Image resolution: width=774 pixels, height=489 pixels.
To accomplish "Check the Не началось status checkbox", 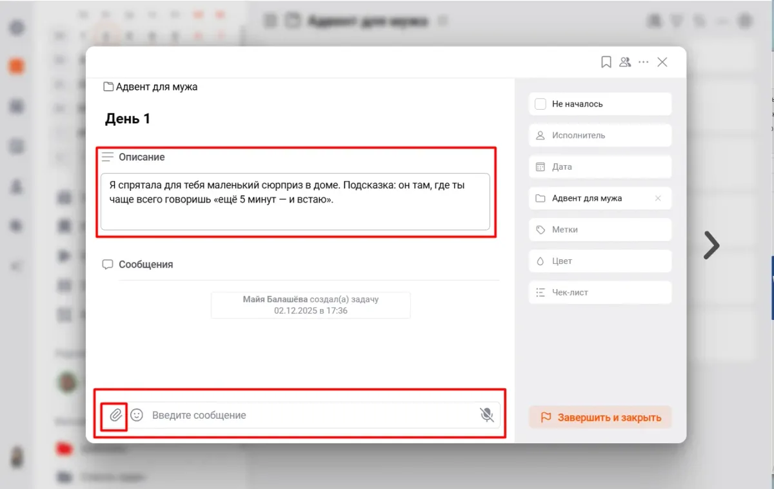I will coord(541,104).
